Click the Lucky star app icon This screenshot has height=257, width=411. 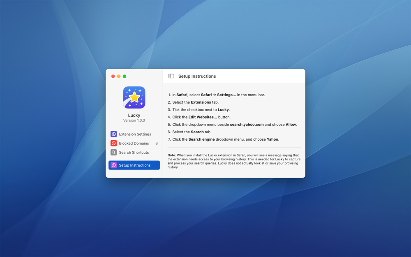click(x=134, y=97)
